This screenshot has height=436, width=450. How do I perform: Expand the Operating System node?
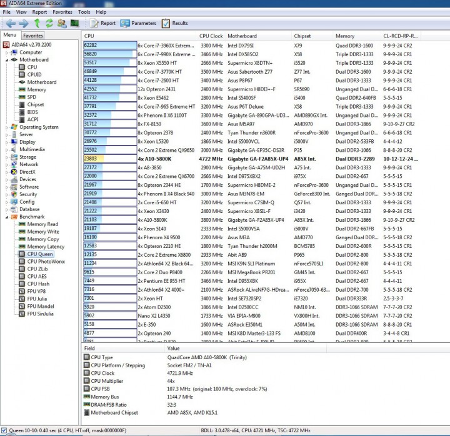tap(7, 127)
